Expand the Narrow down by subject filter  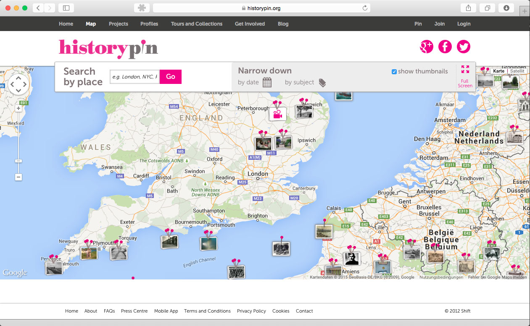tap(299, 83)
